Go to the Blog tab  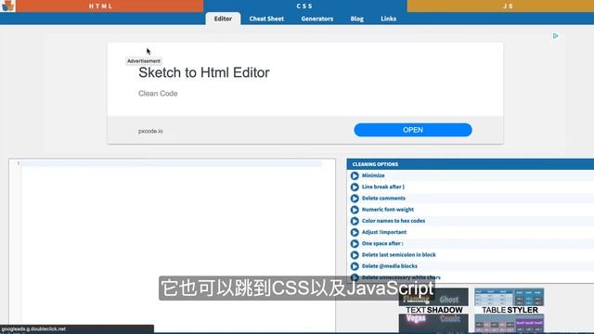pos(356,19)
